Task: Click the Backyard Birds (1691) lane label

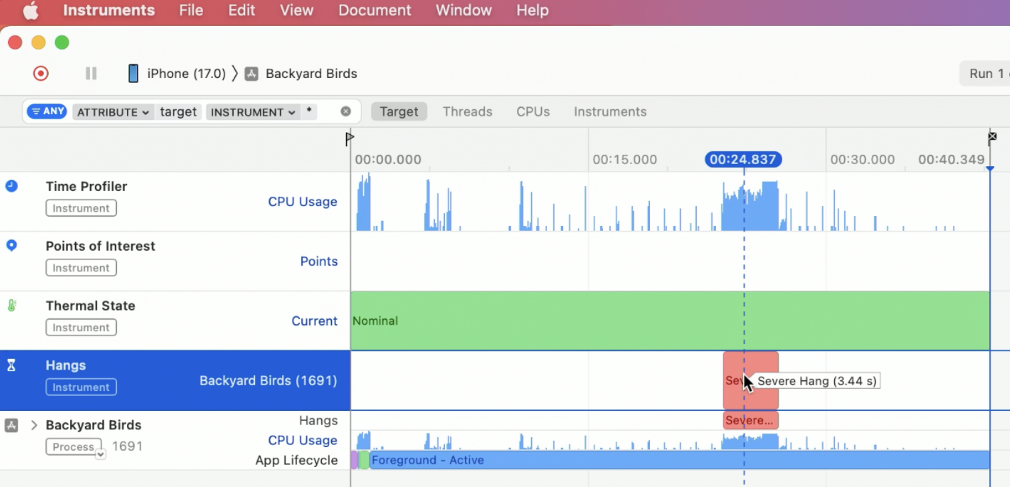Action: (x=268, y=380)
